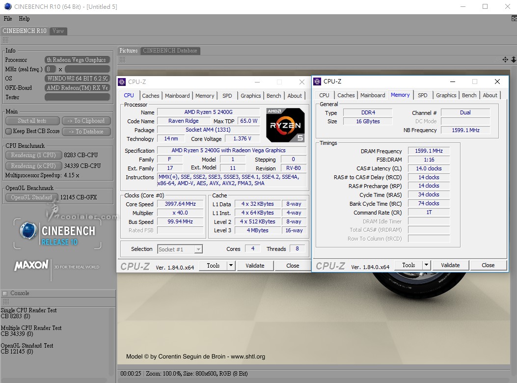Open Tools dropdown arrow in right CPU-Z window
The width and height of the screenshot is (517, 383).
426,265
